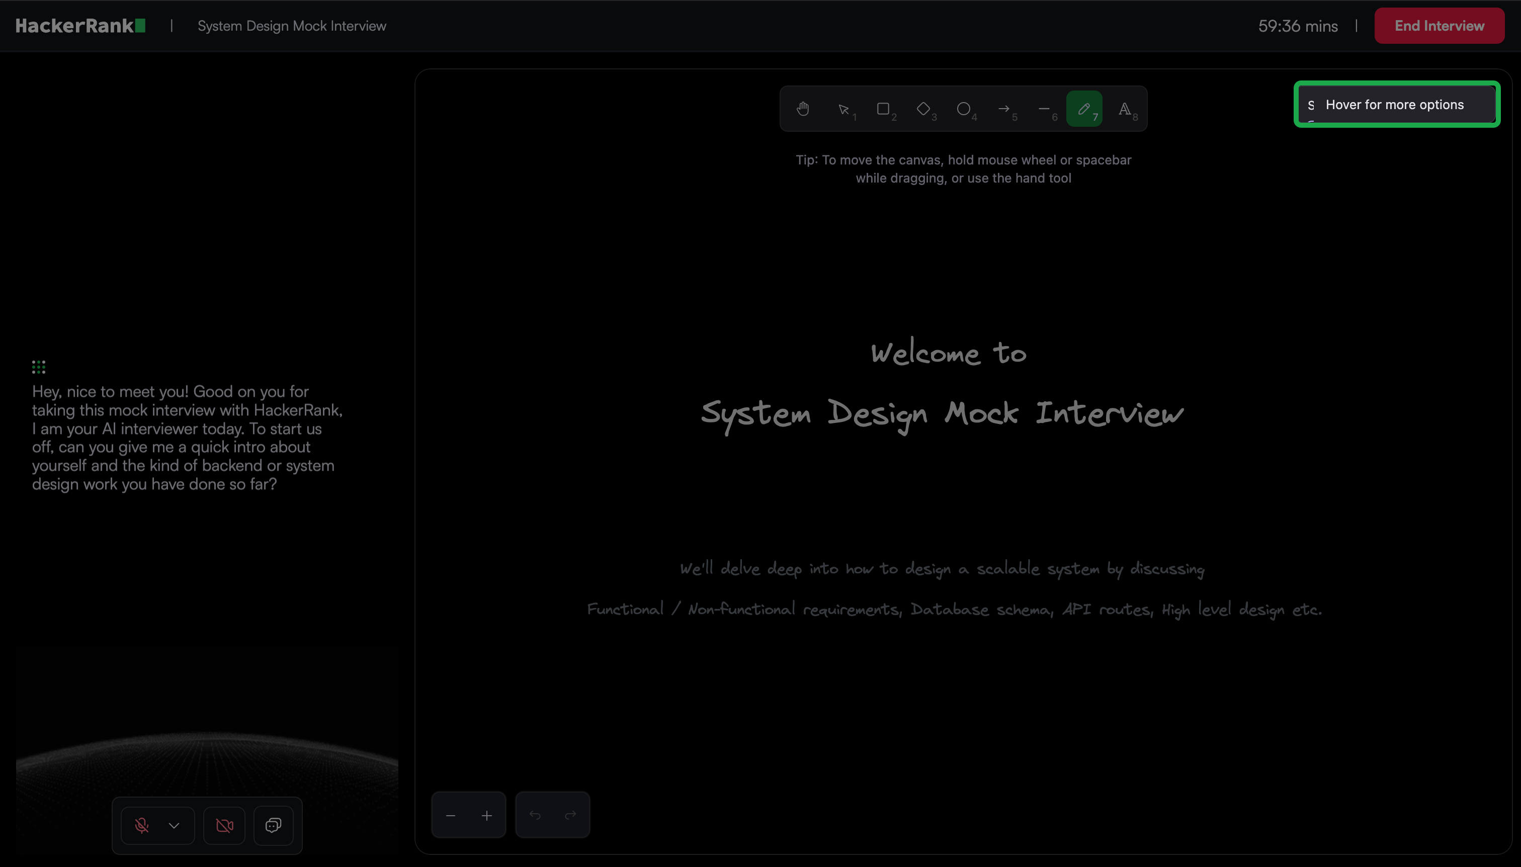
Task: Activate the line drawing tool
Action: click(1044, 109)
